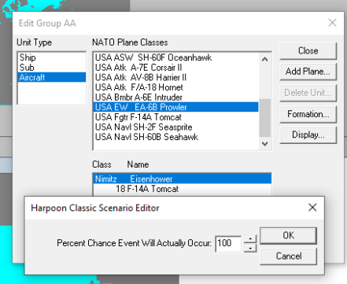Click the percent chance input field

coord(228,244)
